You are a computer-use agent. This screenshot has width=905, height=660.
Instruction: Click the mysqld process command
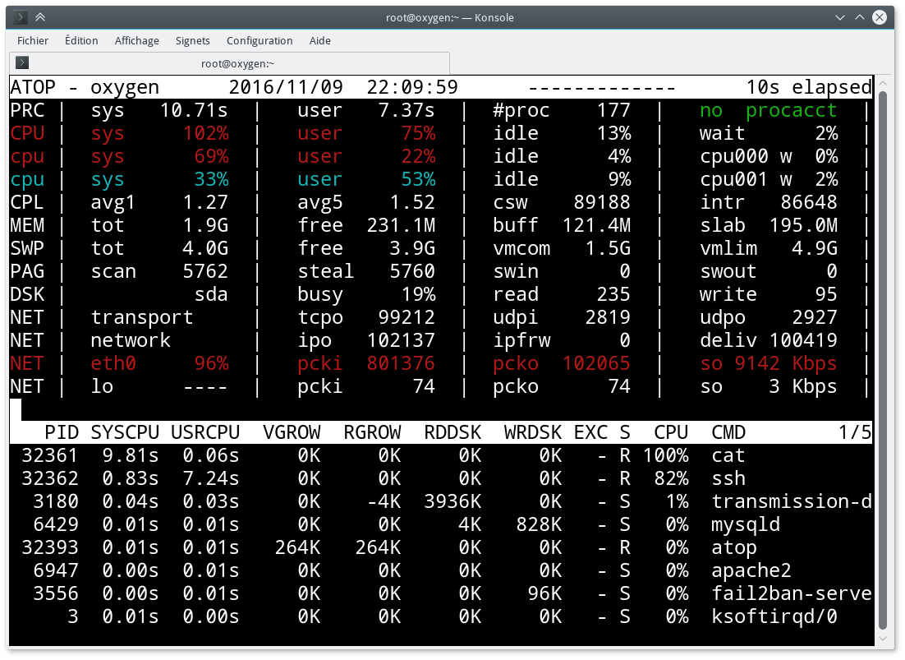pos(746,524)
